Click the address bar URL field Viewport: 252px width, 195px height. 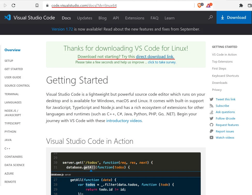tap(116, 5)
